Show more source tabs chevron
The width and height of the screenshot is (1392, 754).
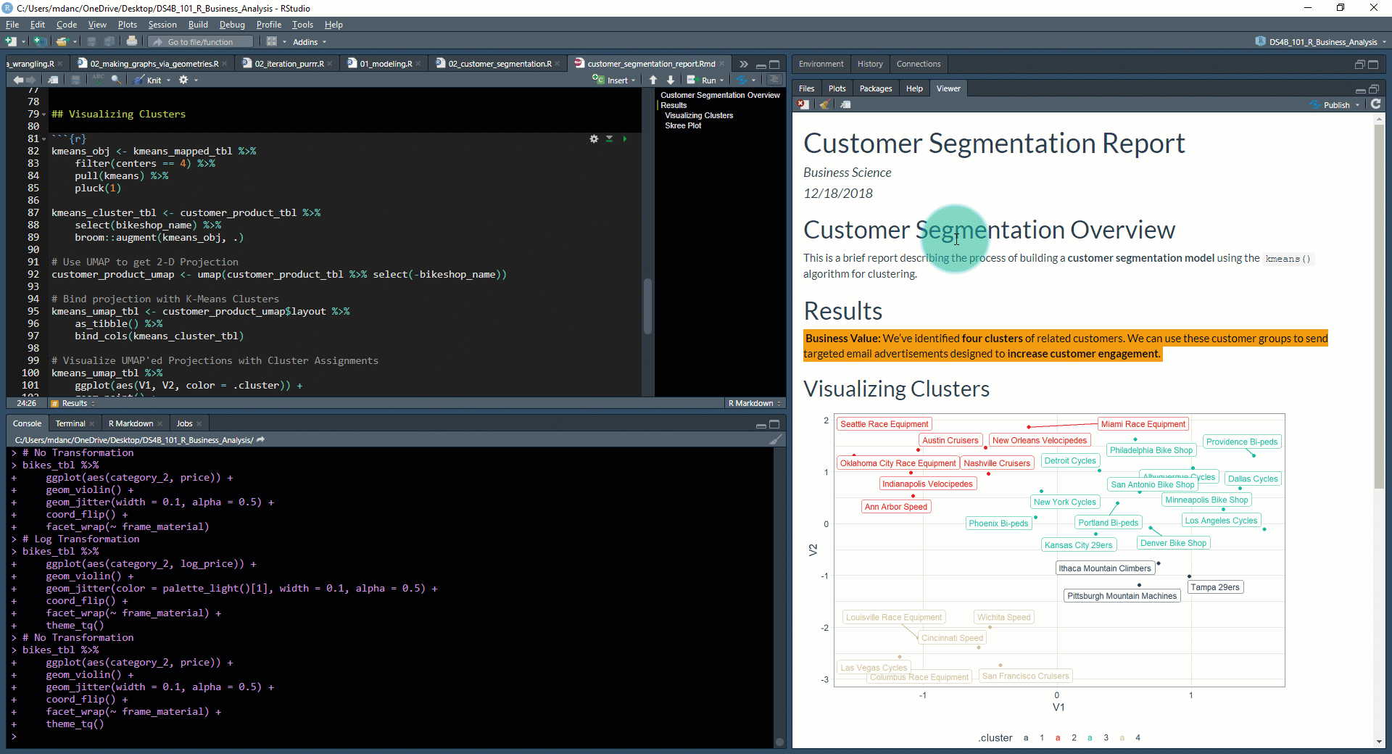pyautogui.click(x=743, y=64)
